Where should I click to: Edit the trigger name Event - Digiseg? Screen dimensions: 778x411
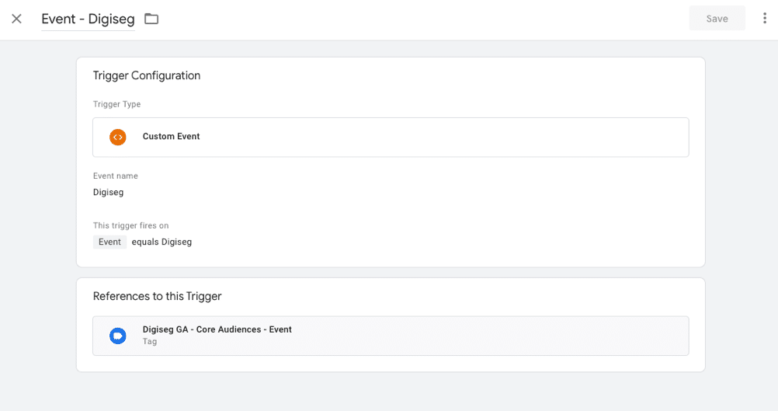point(88,19)
